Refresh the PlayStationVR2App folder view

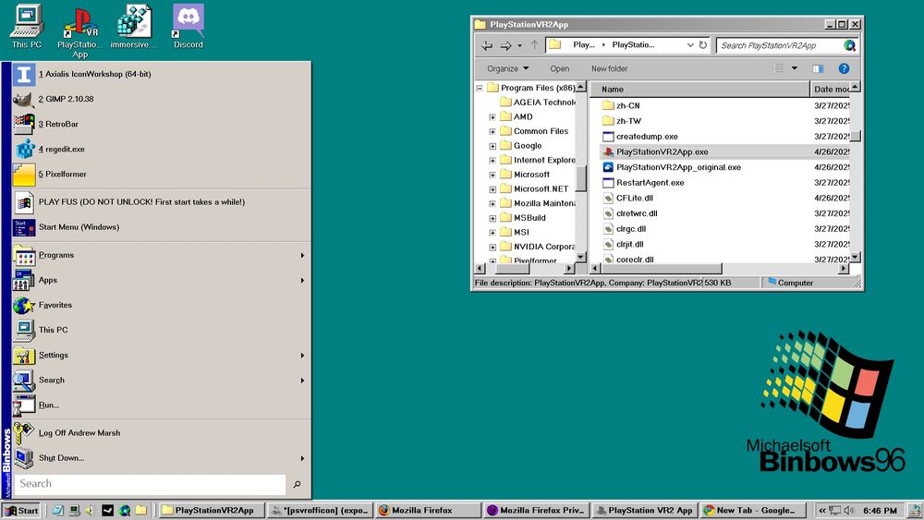coord(703,44)
